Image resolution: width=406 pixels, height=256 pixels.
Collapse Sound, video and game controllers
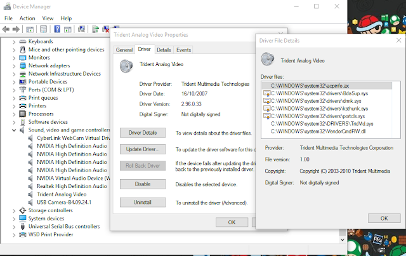coord(14,130)
